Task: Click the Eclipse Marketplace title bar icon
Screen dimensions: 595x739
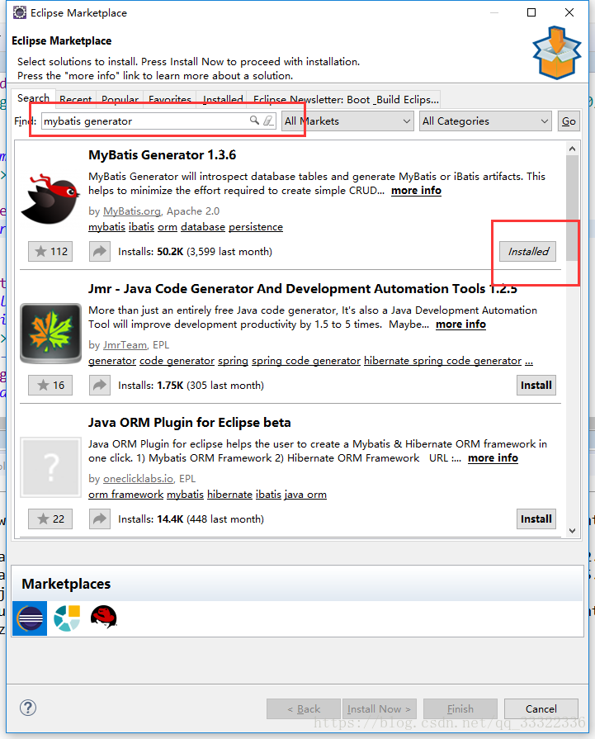Action: tap(19, 12)
